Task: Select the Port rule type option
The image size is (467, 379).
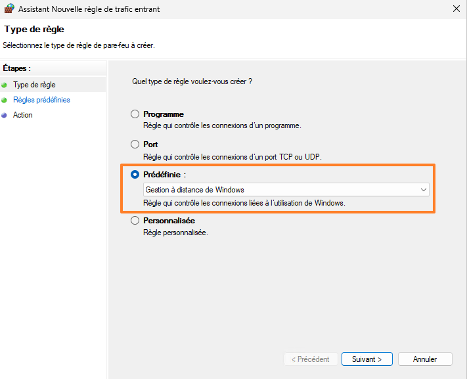Action: [x=135, y=145]
